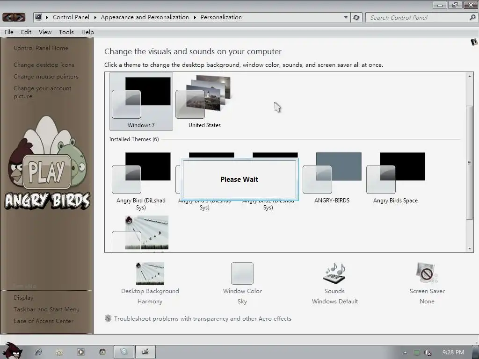479x359 pixels.
Task: Open the clock showing 9:28 PM
Action: click(453, 352)
